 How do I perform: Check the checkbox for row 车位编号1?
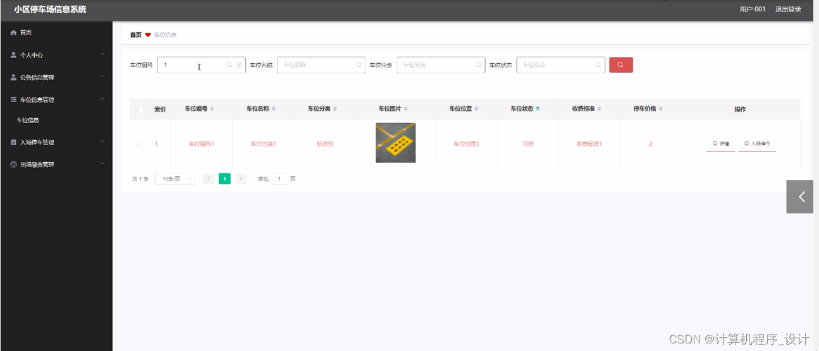pos(140,144)
